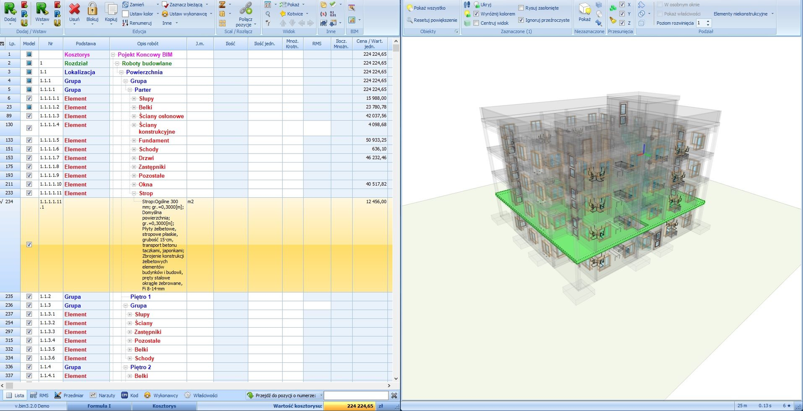Click the Dodaj green R icon

pos(10,9)
